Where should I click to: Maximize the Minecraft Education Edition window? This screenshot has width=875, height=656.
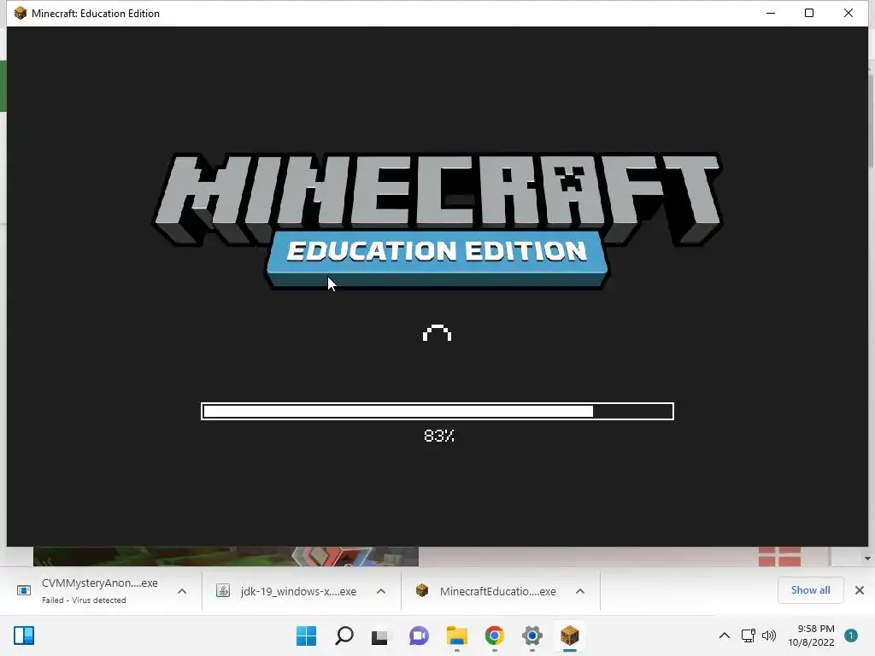tap(809, 13)
